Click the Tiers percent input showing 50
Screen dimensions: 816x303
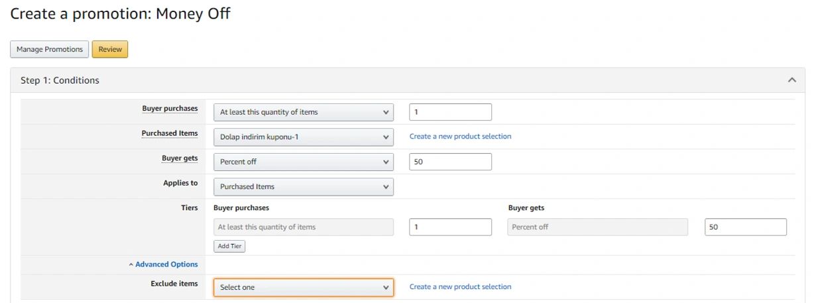click(745, 227)
